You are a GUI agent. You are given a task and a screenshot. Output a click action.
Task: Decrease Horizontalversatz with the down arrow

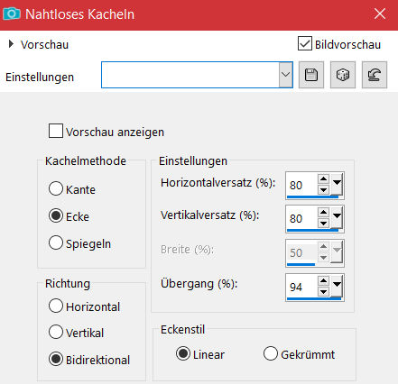pyautogui.click(x=323, y=190)
